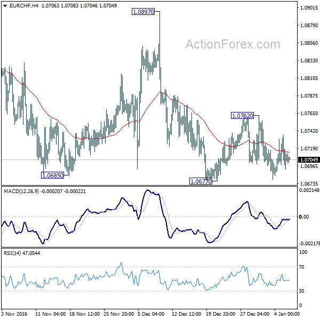Click the MACD 0.002148 scale value

pos(309,190)
